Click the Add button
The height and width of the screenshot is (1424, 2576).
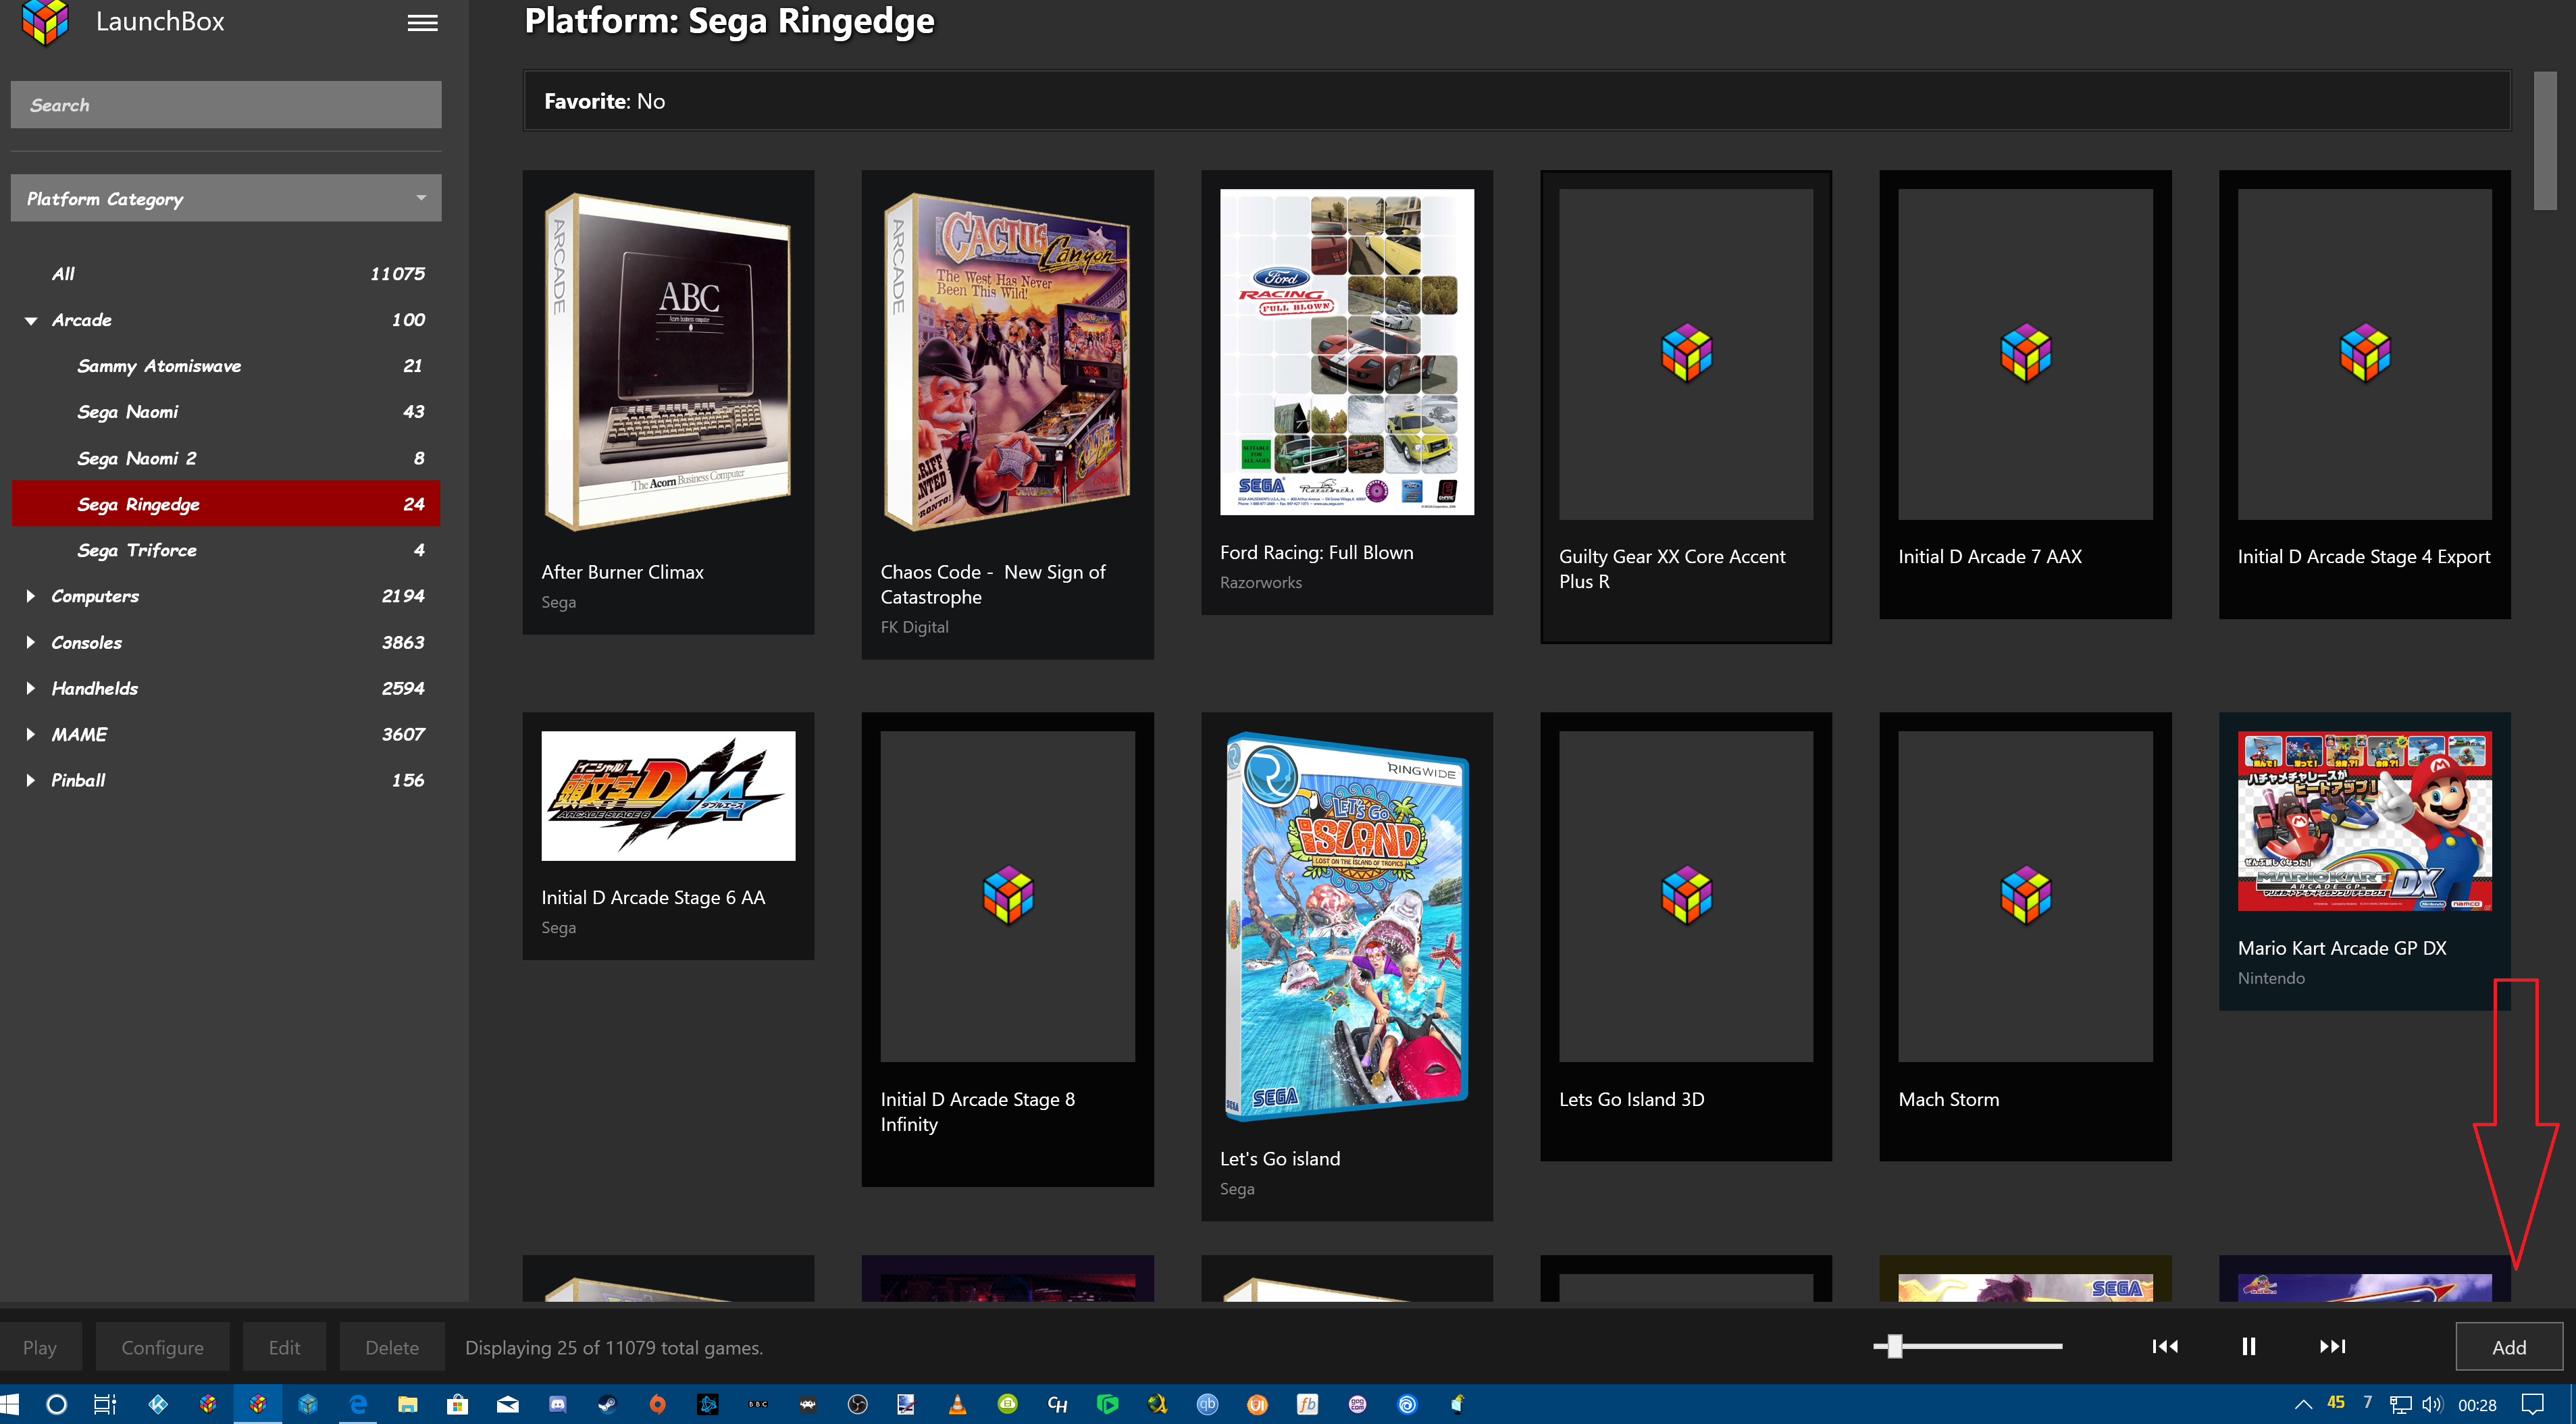click(x=2508, y=1347)
